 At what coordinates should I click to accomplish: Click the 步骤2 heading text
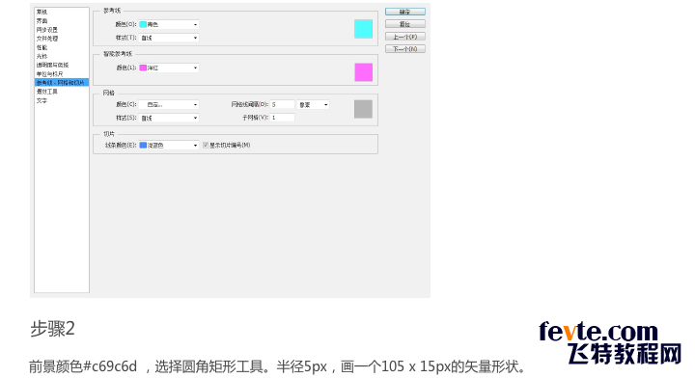52,330
